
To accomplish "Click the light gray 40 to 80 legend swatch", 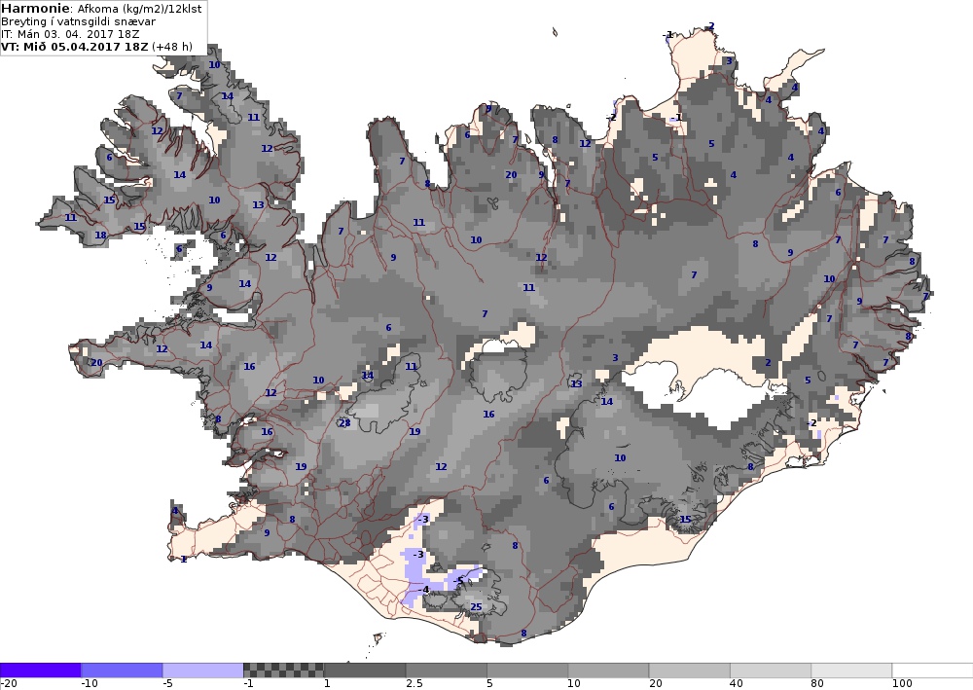I will click(771, 671).
